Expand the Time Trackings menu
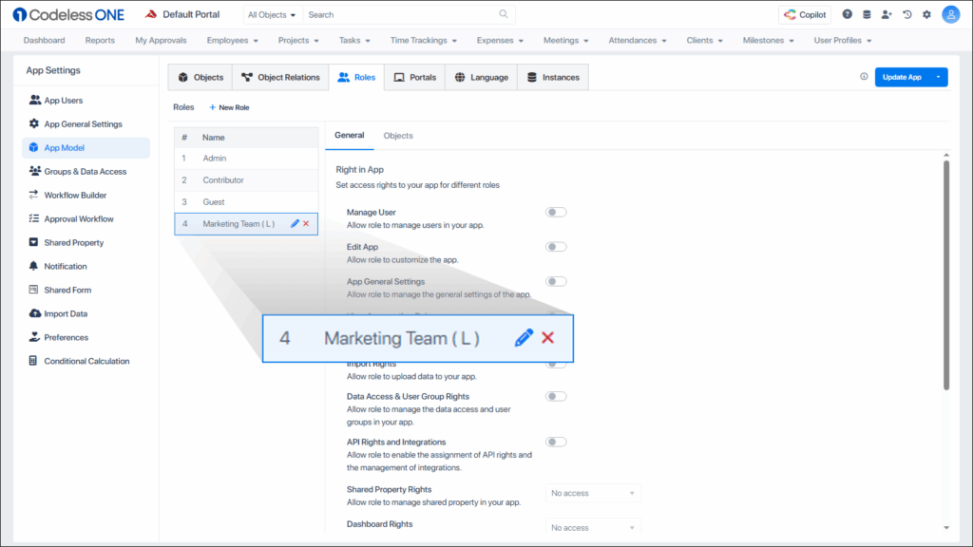Image resolution: width=973 pixels, height=547 pixels. (423, 40)
